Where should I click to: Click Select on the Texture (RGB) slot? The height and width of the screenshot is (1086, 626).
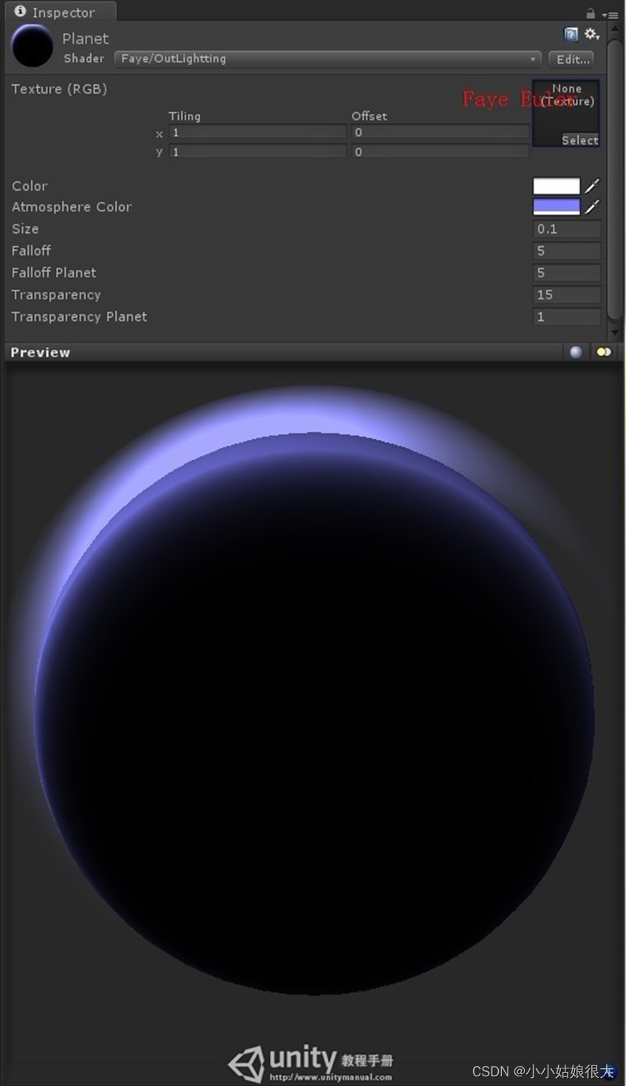(579, 140)
